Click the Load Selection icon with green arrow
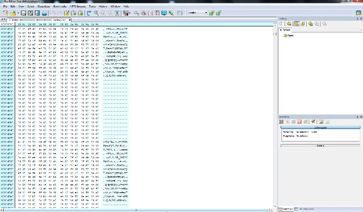Image resolution: width=363 pixels, height=212 pixels. pos(321,122)
